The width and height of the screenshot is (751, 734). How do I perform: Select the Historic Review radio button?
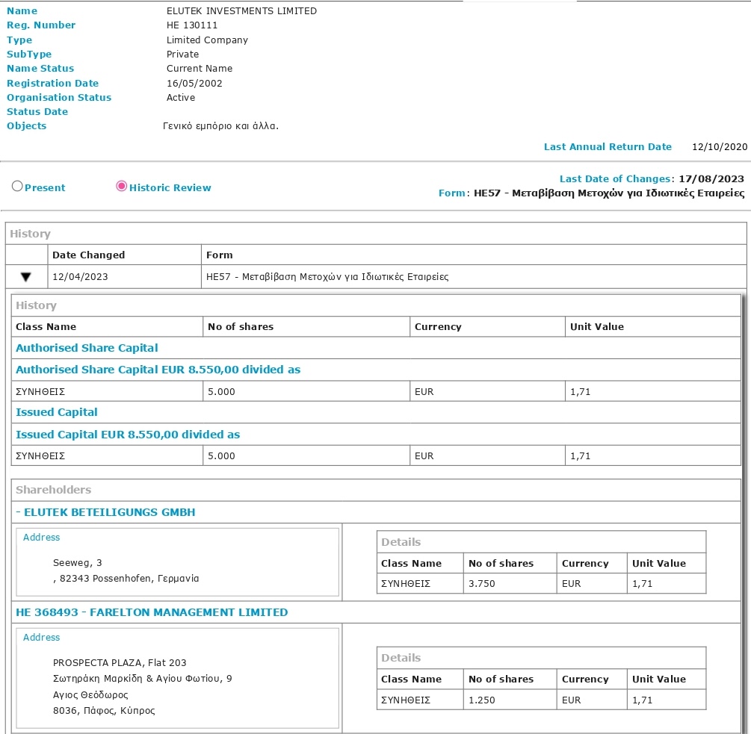(122, 186)
